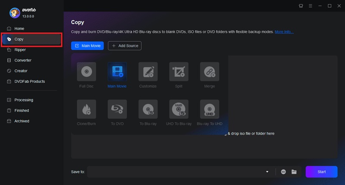The image size is (345, 185).
Task: Browse output folder icon in Save to bar
Action: tap(294, 172)
